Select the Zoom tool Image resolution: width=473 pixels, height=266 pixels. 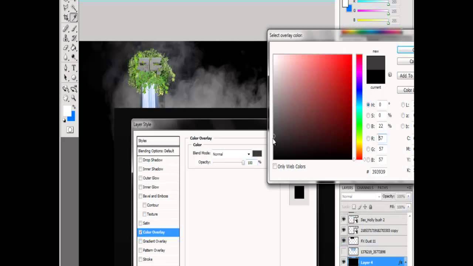pyautogui.click(x=74, y=98)
